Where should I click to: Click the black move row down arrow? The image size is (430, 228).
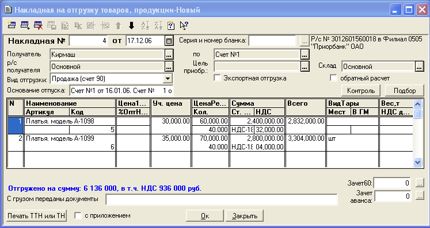click(x=132, y=25)
